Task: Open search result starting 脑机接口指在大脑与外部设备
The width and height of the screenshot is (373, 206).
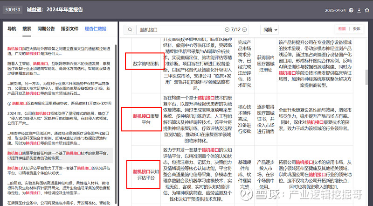Action: [x=59, y=51]
